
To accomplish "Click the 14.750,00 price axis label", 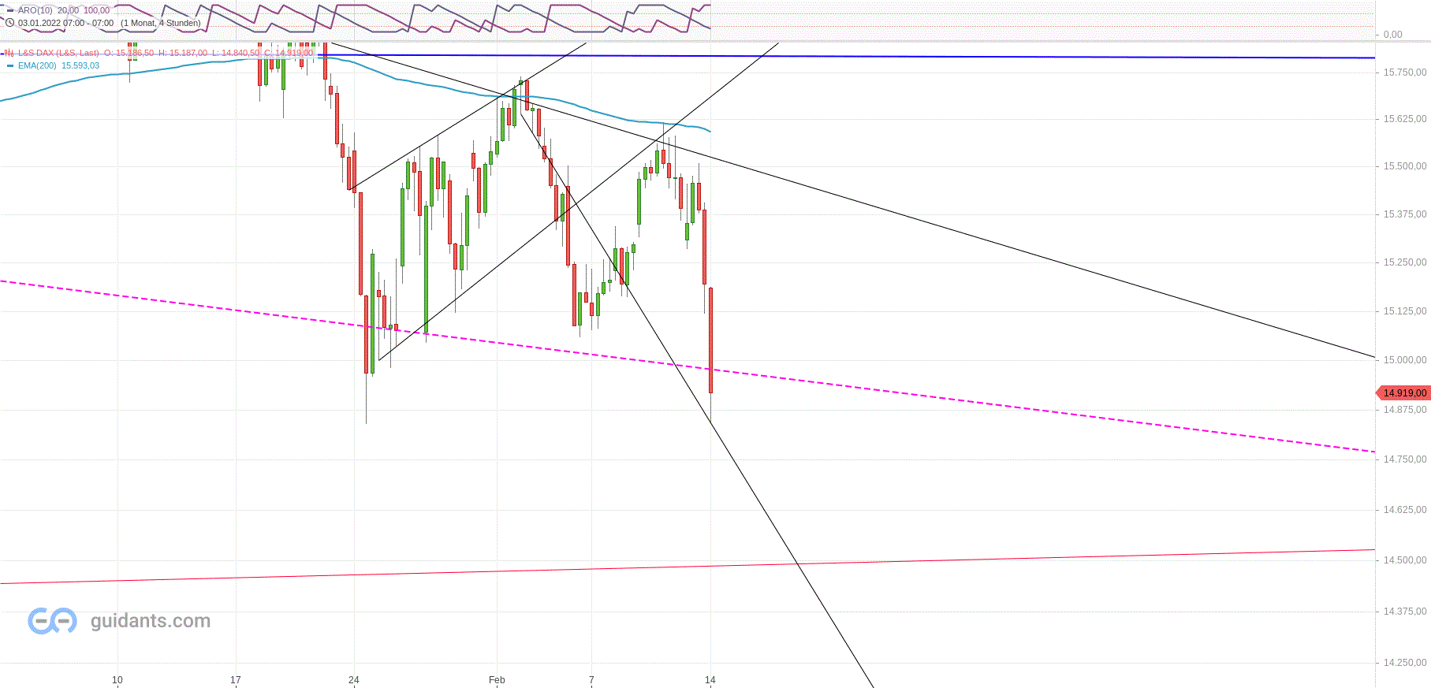I will click(x=1405, y=459).
